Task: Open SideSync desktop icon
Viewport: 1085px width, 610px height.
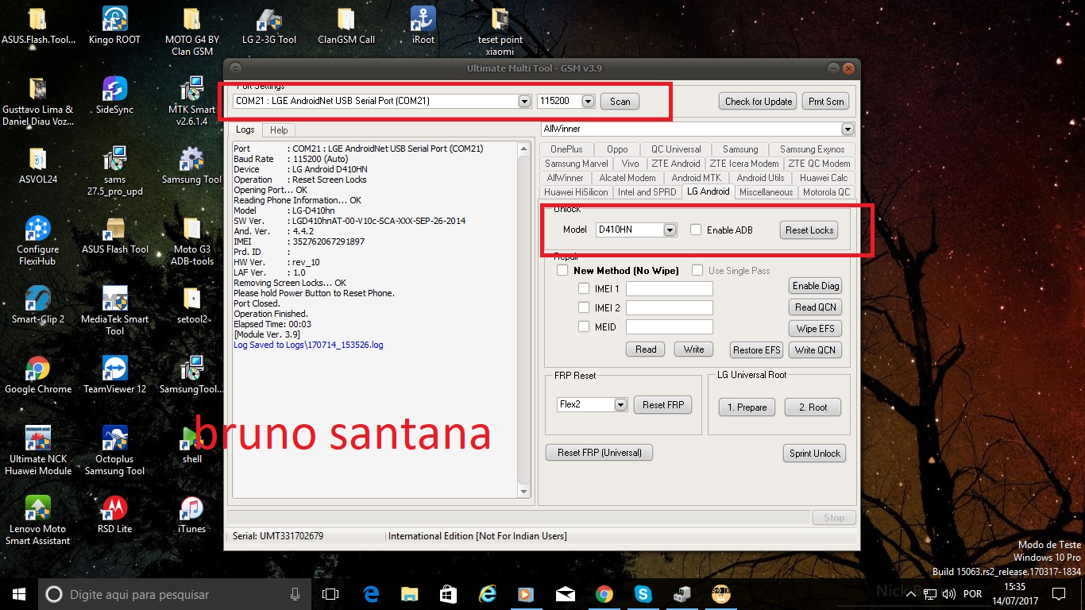Action: pyautogui.click(x=115, y=95)
